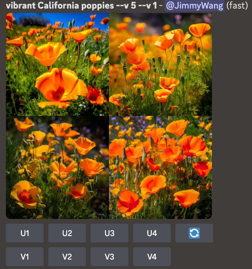252x269 pixels.
Task: Create variations with the V1 button
Action: (25, 257)
